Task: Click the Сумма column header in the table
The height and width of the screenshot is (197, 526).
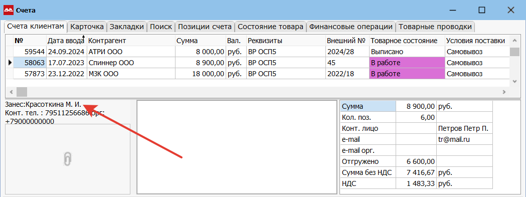Action: click(x=200, y=41)
